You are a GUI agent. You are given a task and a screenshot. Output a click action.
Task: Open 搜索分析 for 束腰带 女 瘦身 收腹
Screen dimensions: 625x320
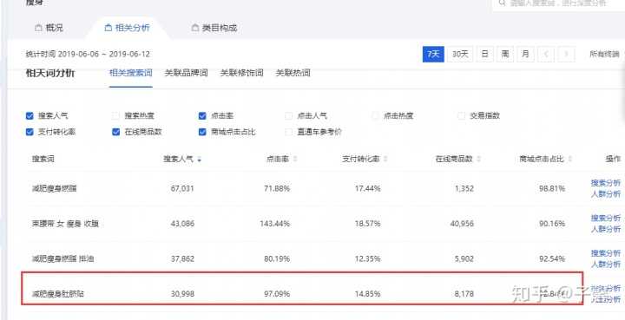pyautogui.click(x=606, y=219)
